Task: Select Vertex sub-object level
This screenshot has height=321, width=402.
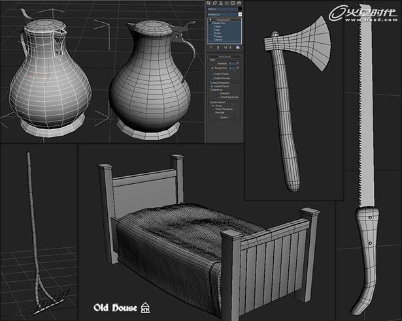Action: (x=217, y=26)
